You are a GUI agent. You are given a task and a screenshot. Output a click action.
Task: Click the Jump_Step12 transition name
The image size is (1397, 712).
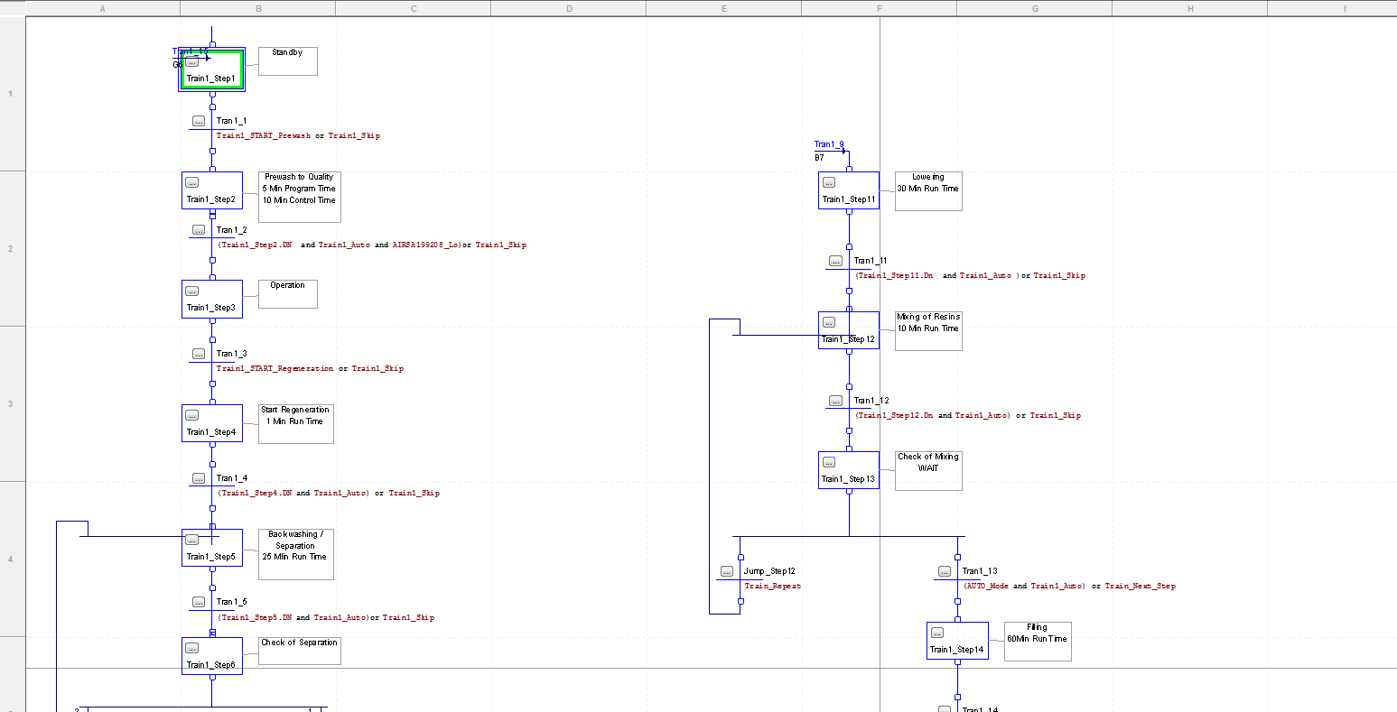coord(769,571)
